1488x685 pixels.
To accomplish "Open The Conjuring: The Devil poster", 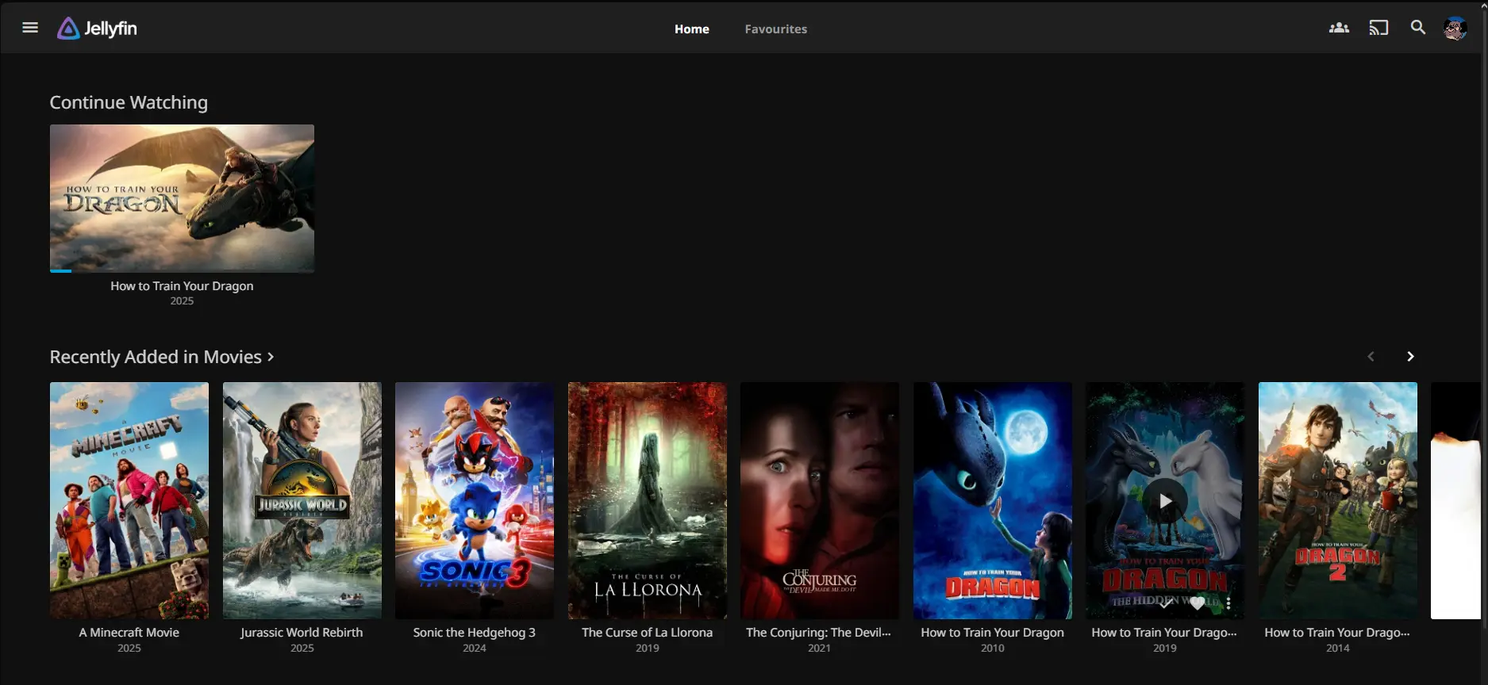I will pyautogui.click(x=820, y=500).
